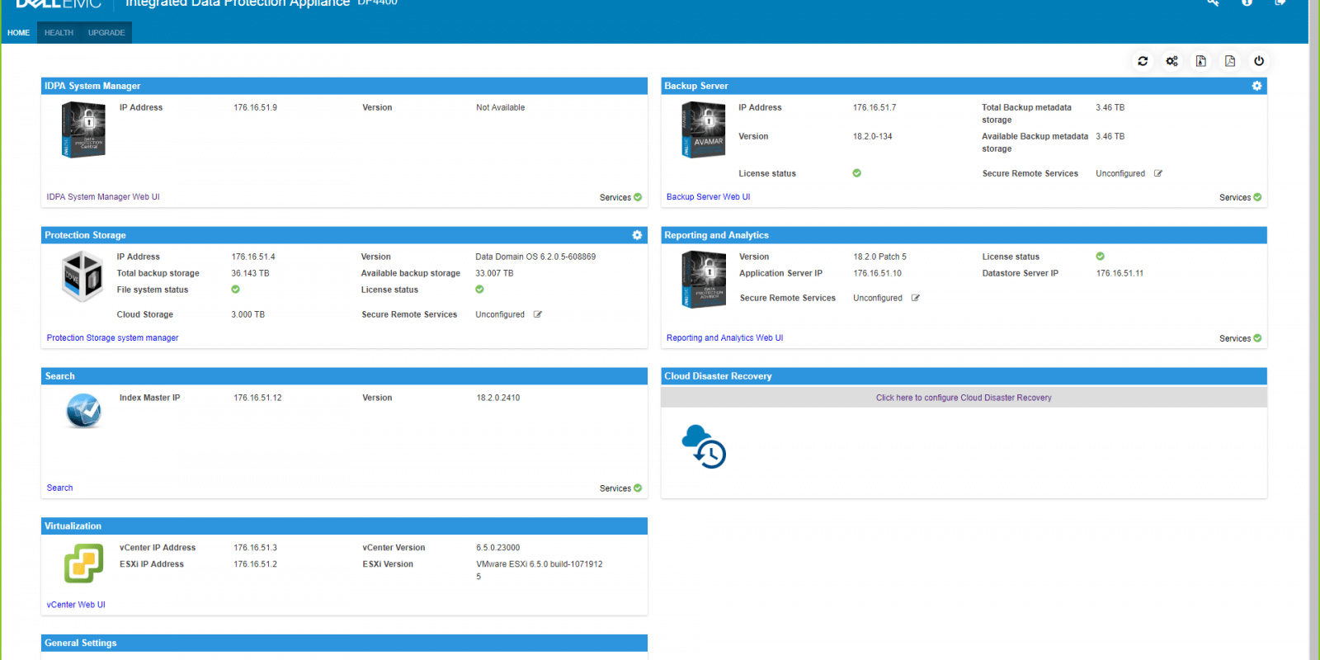Open Protection Storage system manager link
The width and height of the screenshot is (1320, 660).
[x=112, y=338]
